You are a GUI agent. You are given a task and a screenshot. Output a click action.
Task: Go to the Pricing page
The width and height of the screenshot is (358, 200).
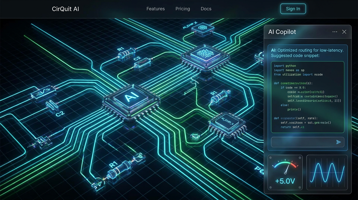(183, 9)
